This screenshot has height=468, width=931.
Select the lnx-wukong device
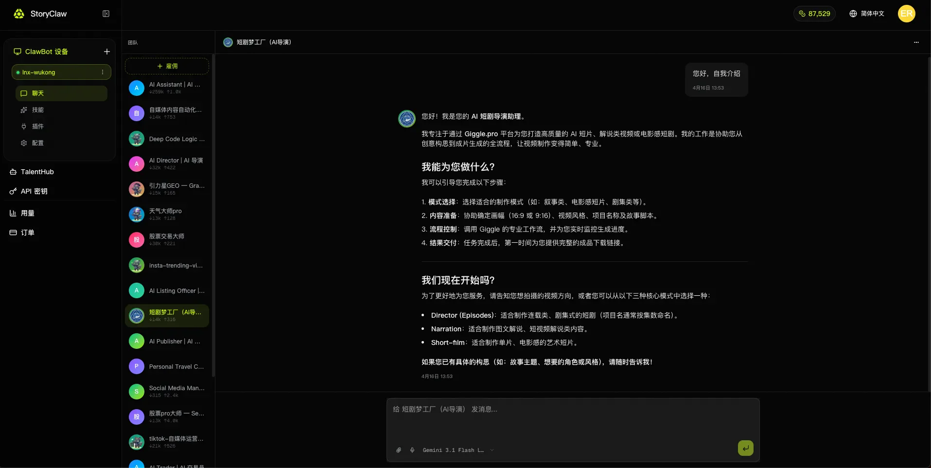(x=61, y=72)
